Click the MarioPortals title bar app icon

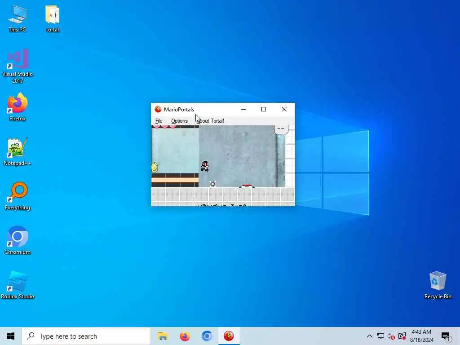158,110
